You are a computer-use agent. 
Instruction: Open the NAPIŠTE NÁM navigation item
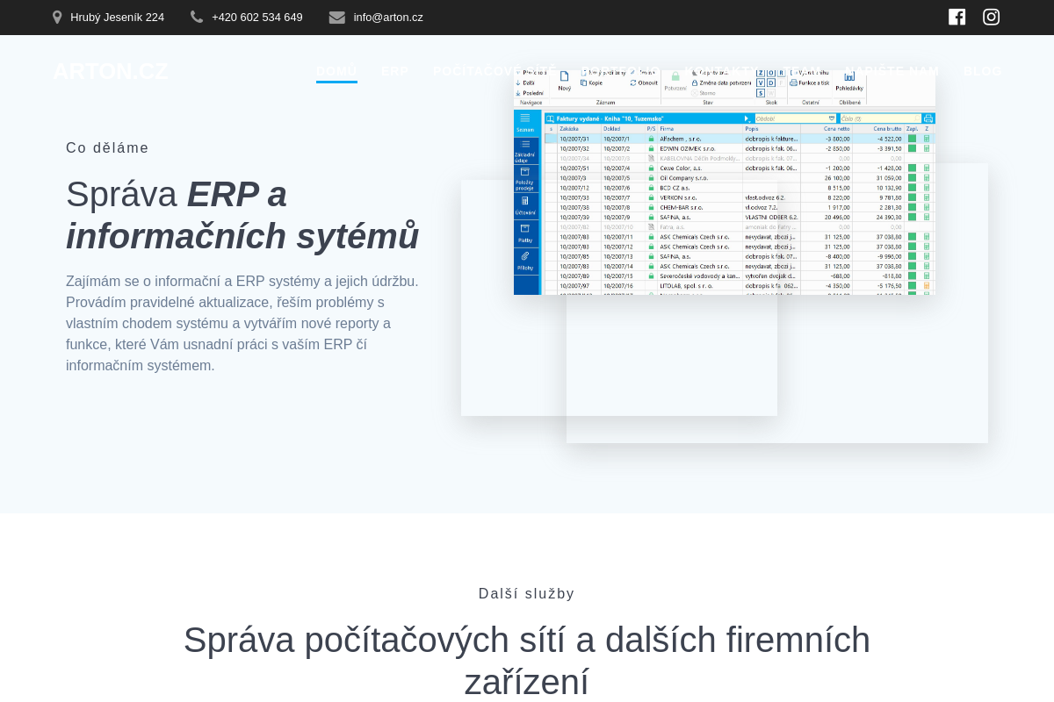coord(892,71)
